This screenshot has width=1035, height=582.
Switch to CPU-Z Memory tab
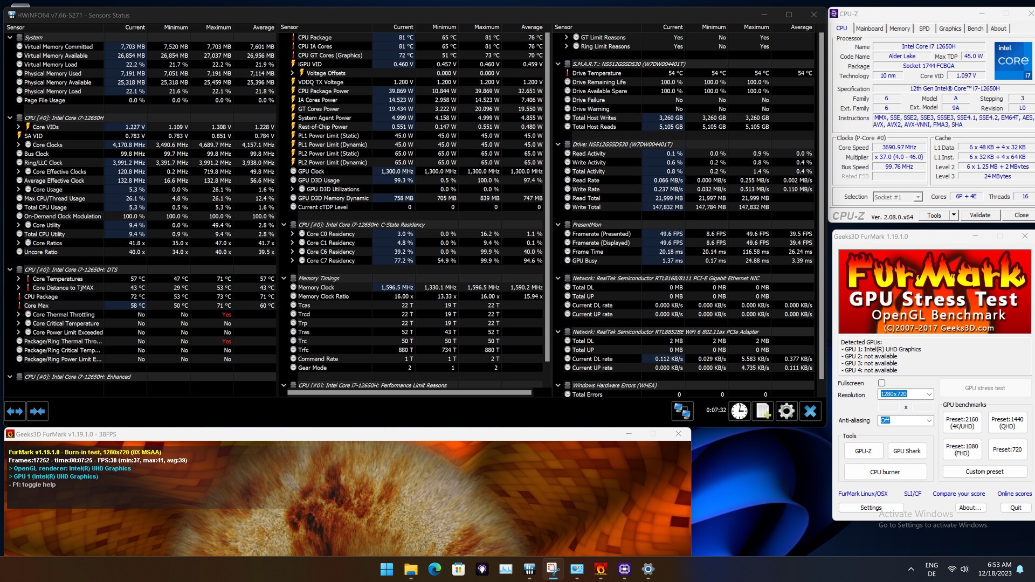899,29
